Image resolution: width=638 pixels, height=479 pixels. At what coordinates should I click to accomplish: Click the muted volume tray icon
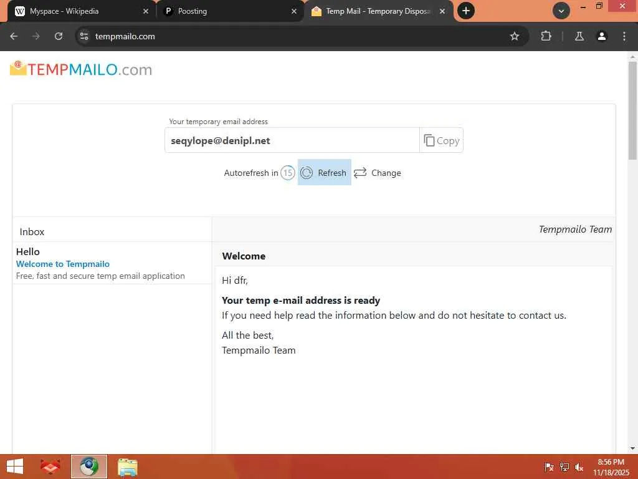tap(579, 467)
